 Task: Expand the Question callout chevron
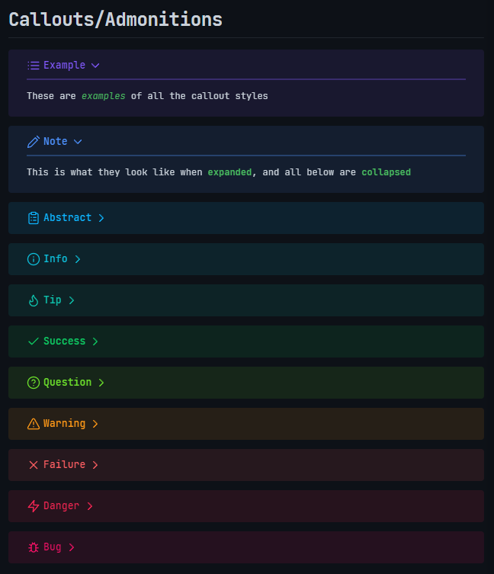click(x=101, y=383)
